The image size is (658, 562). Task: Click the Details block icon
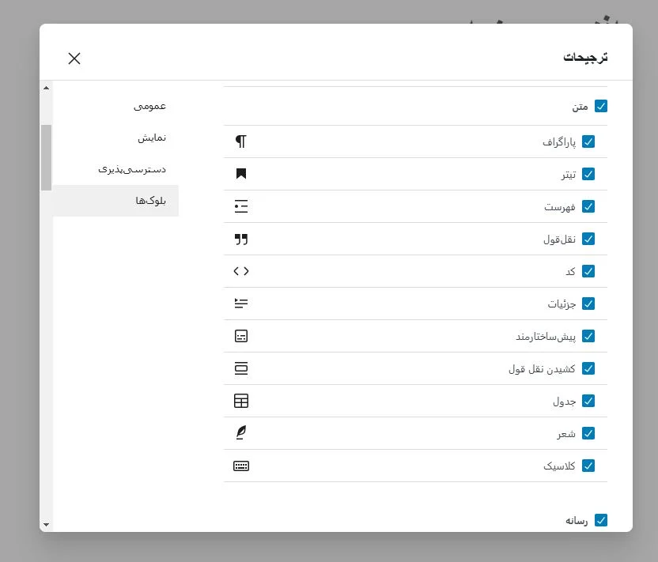(x=241, y=304)
